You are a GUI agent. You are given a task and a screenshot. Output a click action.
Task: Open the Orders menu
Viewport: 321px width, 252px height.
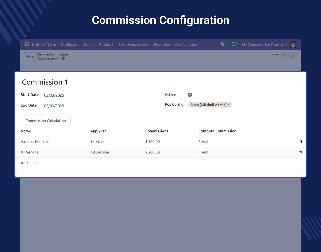pyautogui.click(x=89, y=44)
